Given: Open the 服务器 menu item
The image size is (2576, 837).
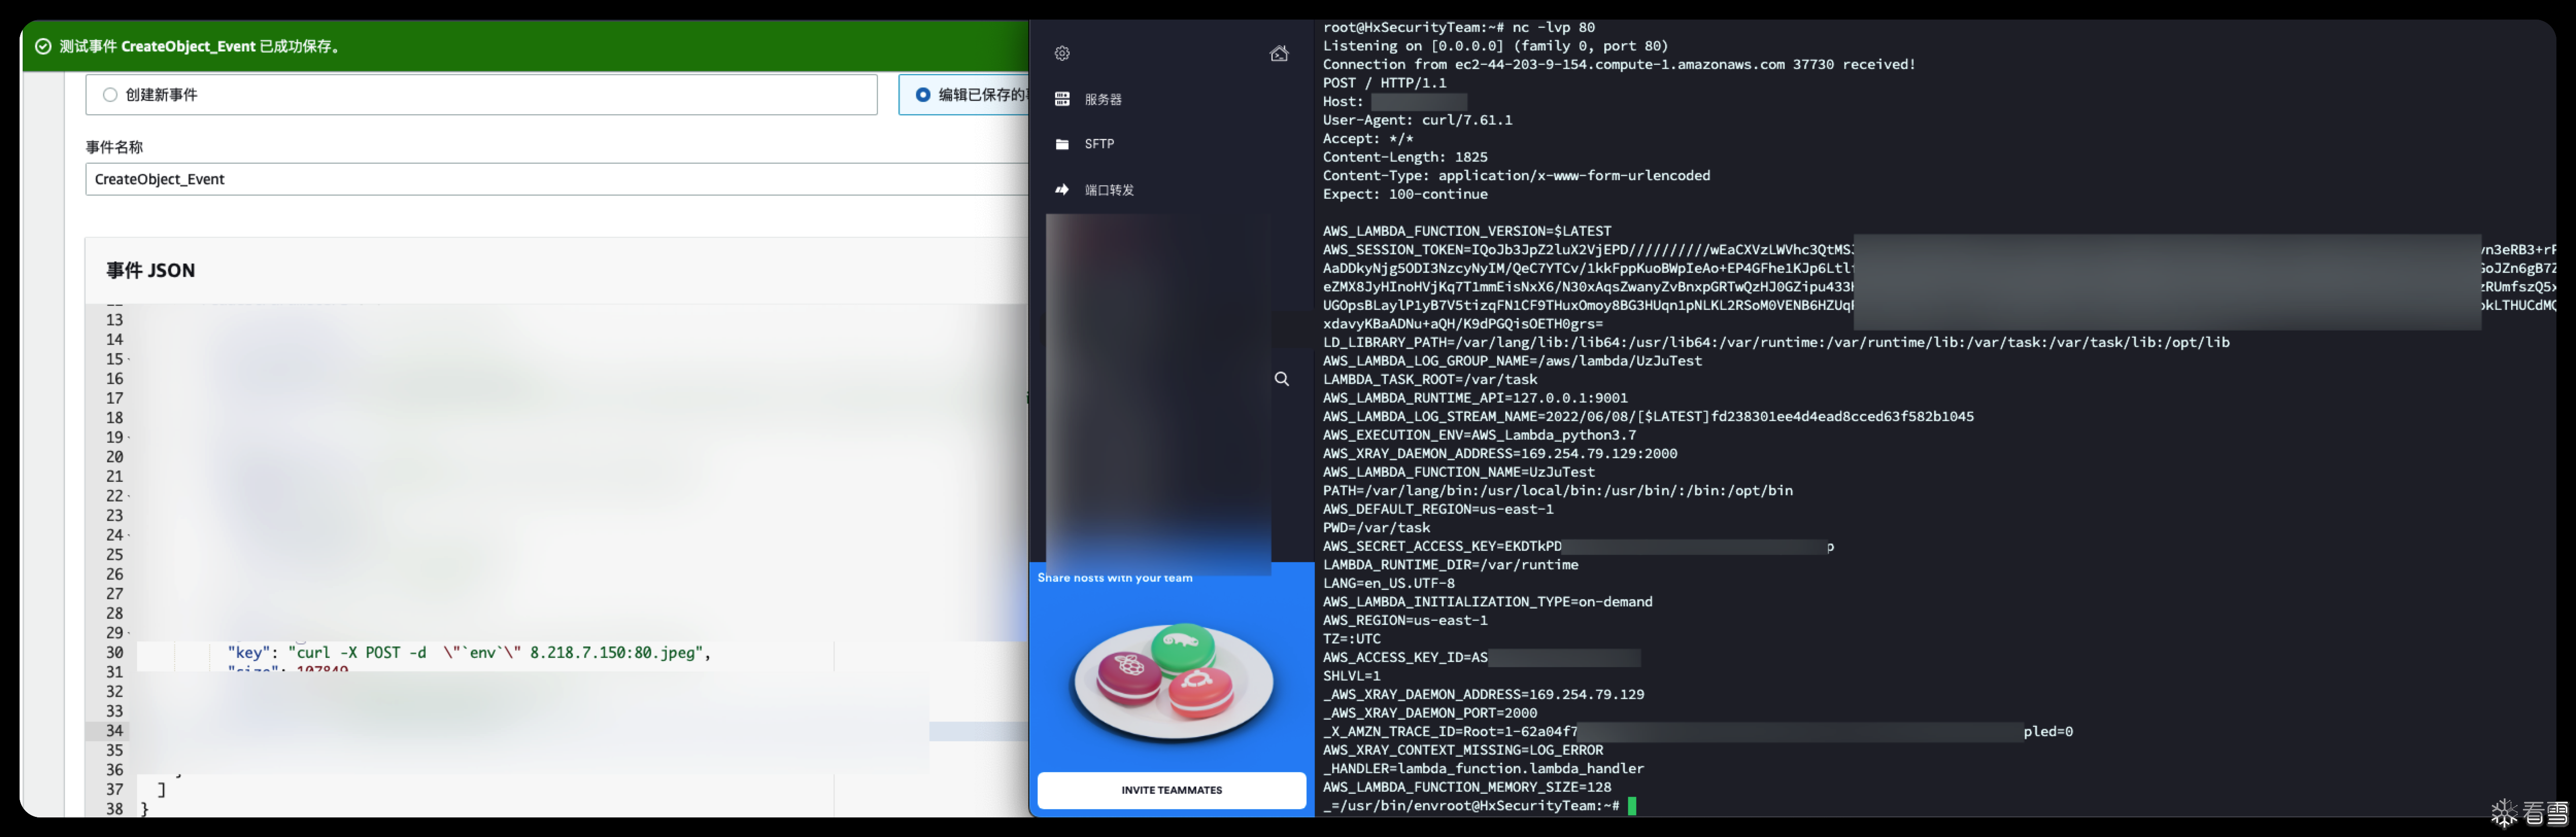Looking at the screenshot, I should 1103,99.
